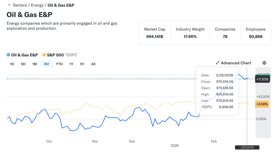Click the +17.93% price label on axis

click(262, 79)
